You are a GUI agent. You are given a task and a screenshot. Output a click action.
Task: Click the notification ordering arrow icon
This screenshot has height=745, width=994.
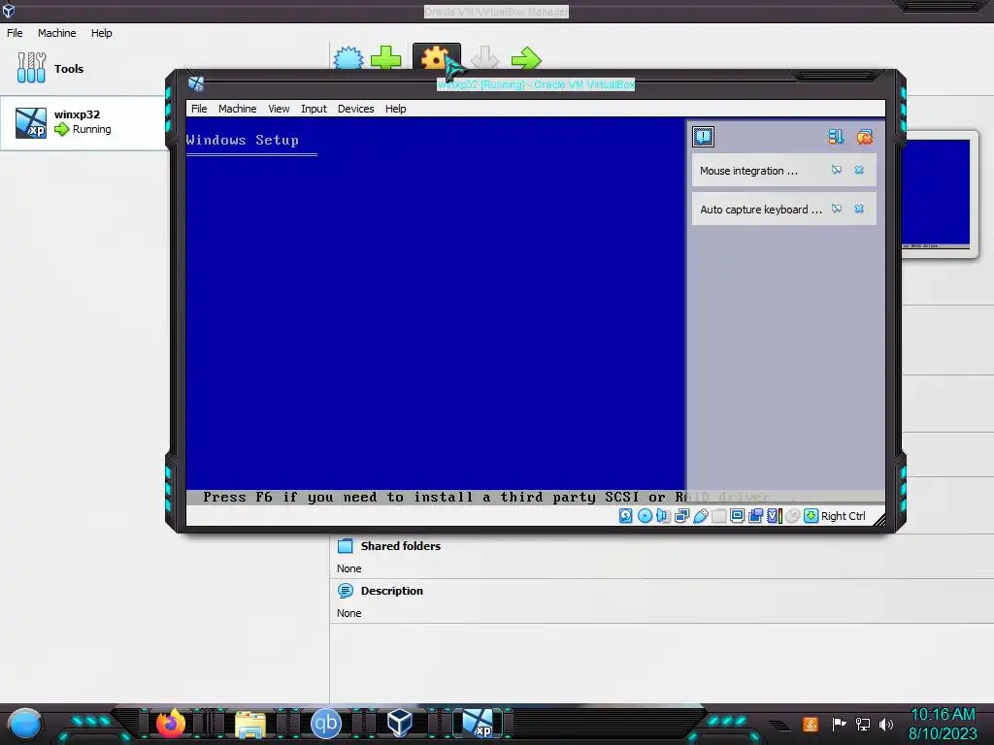[836, 136]
